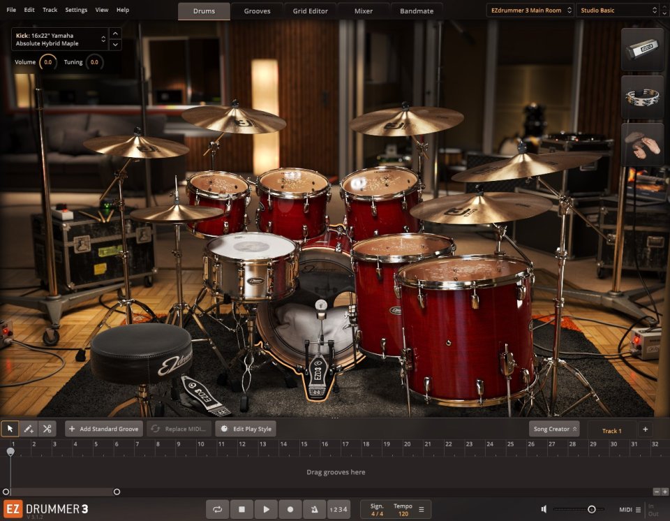Screen dimensions: 670x521
Task: Open the File menu
Action: 11,9
